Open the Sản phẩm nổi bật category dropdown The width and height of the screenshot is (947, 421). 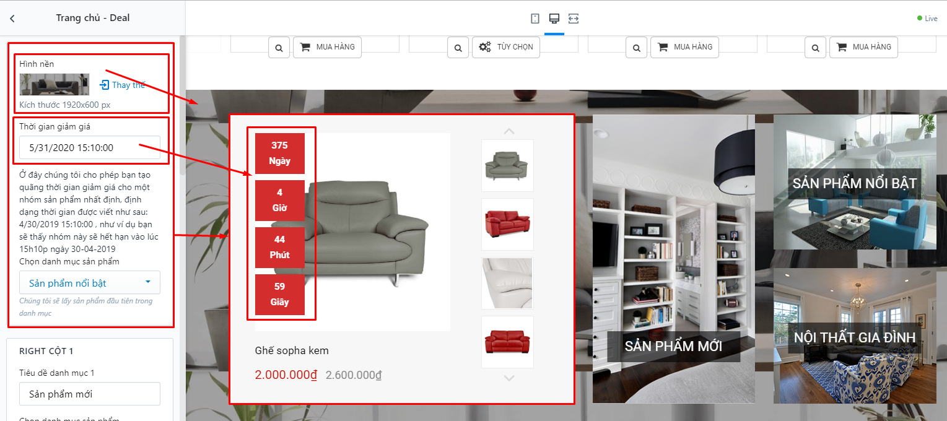click(x=90, y=283)
